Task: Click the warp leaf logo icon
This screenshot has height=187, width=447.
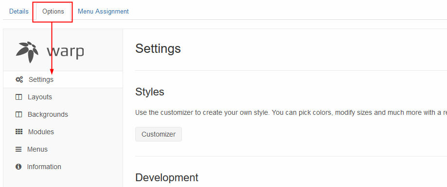Action: click(x=27, y=52)
